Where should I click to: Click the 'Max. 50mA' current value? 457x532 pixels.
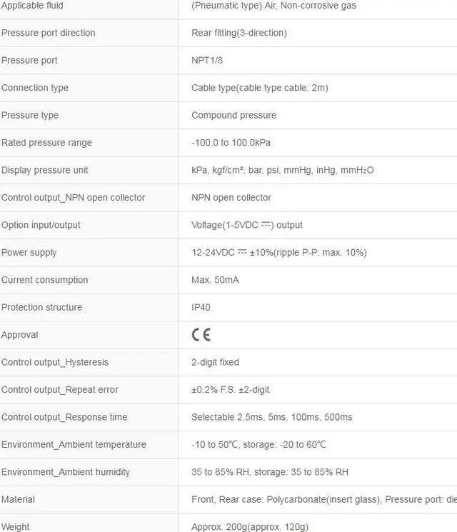215,280
